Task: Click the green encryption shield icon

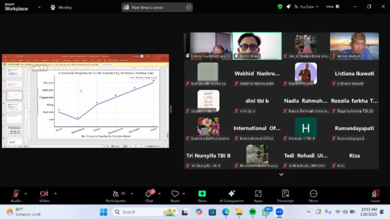Action: click(280, 7)
